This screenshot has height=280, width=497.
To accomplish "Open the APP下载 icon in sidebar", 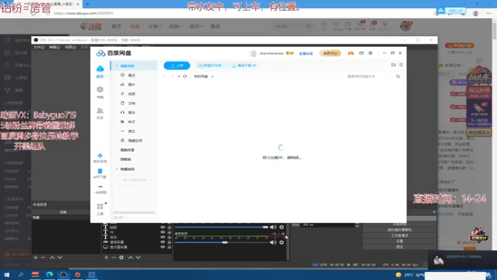I will (100, 171).
